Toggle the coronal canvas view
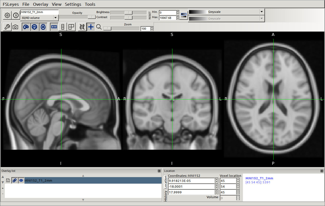This screenshot has width=325, height=206. (x=34, y=27)
